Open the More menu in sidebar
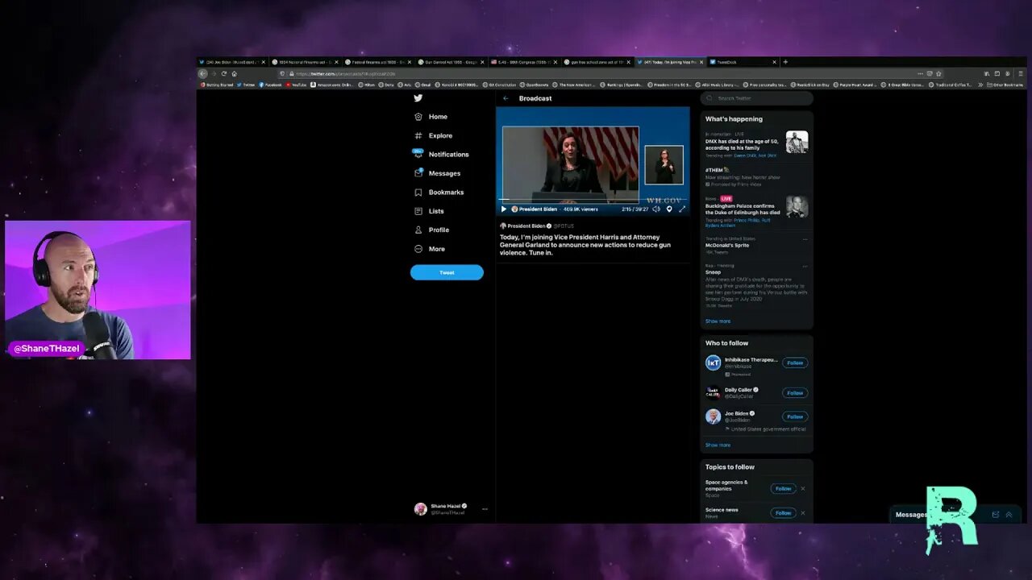1032x580 pixels. tap(430, 249)
